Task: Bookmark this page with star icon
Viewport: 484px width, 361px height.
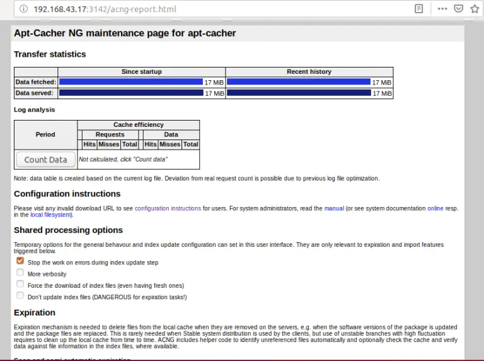Action: [x=475, y=9]
